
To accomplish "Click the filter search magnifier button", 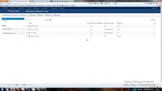I will coord(47,20).
